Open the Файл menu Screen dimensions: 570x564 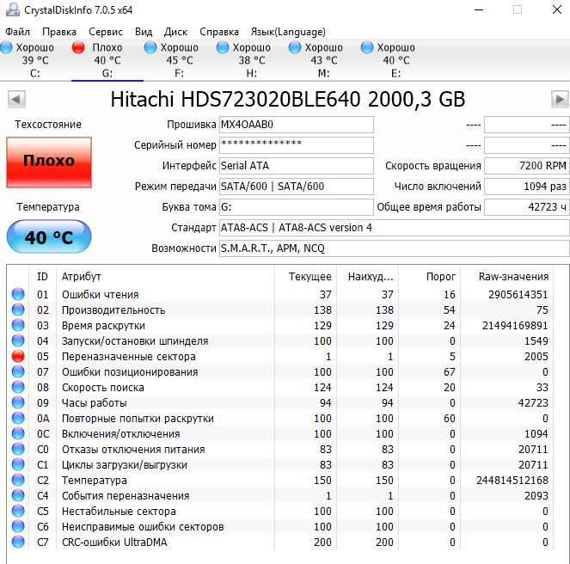pyautogui.click(x=17, y=31)
